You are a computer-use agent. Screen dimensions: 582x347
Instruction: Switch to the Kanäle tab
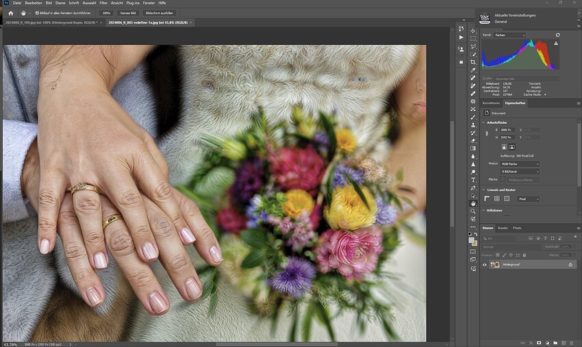tap(503, 228)
